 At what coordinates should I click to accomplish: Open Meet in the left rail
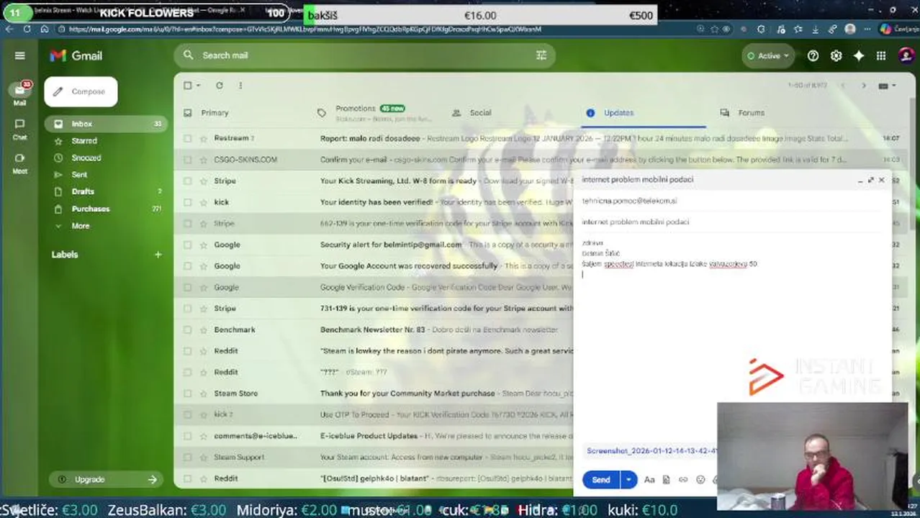tap(20, 163)
